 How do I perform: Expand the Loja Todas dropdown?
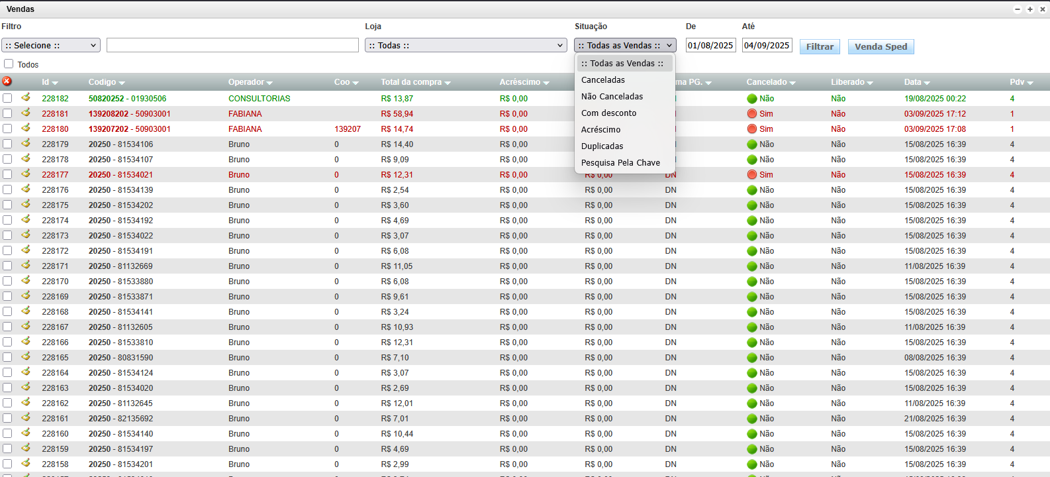[x=465, y=45]
